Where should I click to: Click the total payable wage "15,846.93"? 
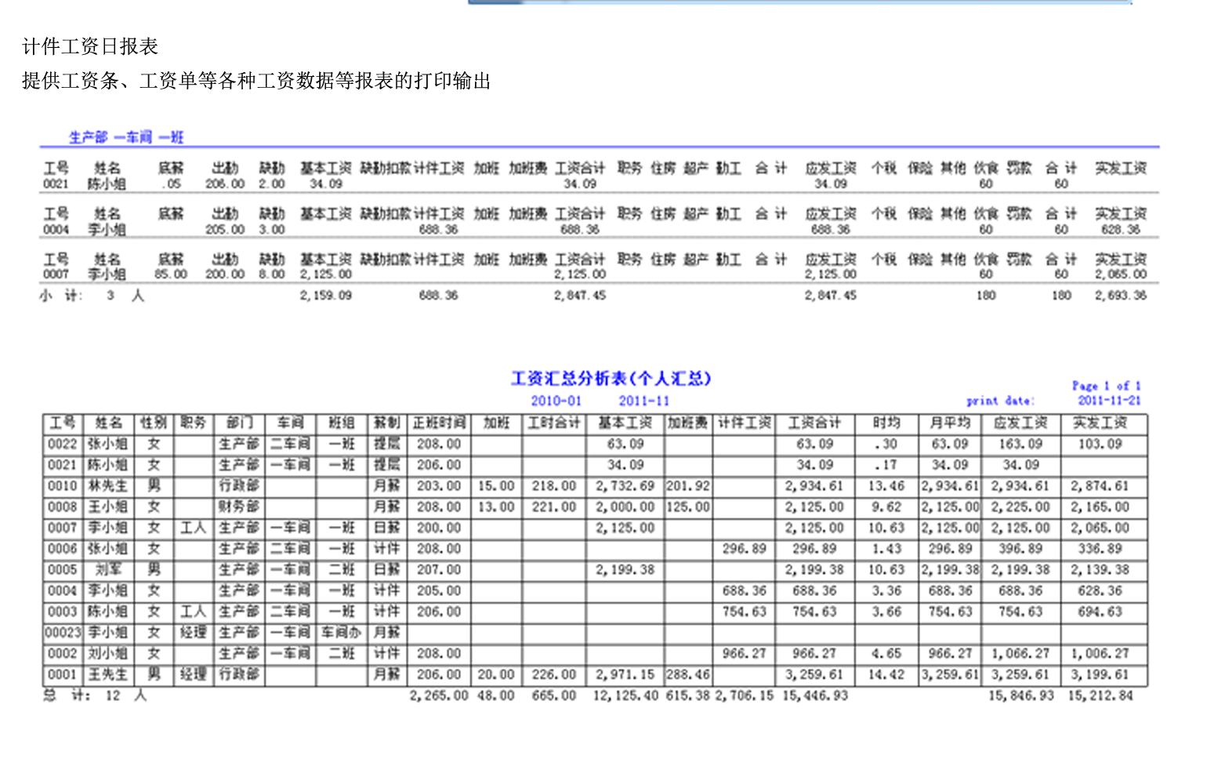tap(1020, 696)
